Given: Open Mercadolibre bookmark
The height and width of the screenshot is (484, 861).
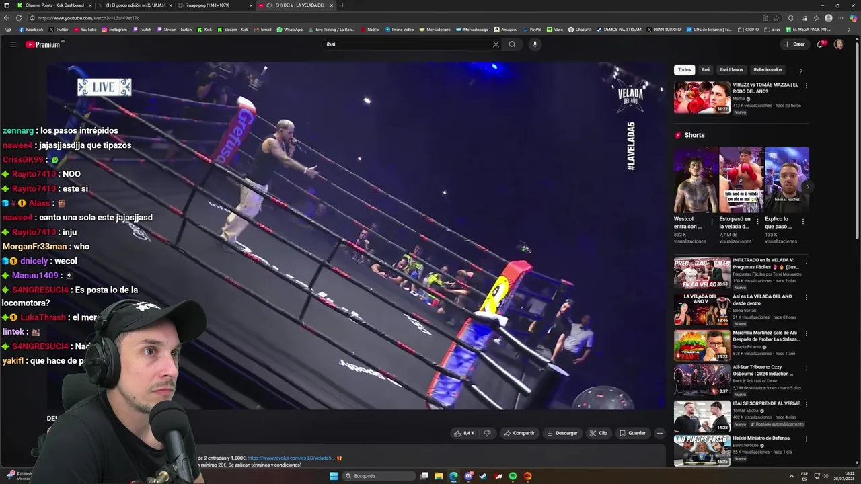Looking at the screenshot, I should pyautogui.click(x=435, y=30).
